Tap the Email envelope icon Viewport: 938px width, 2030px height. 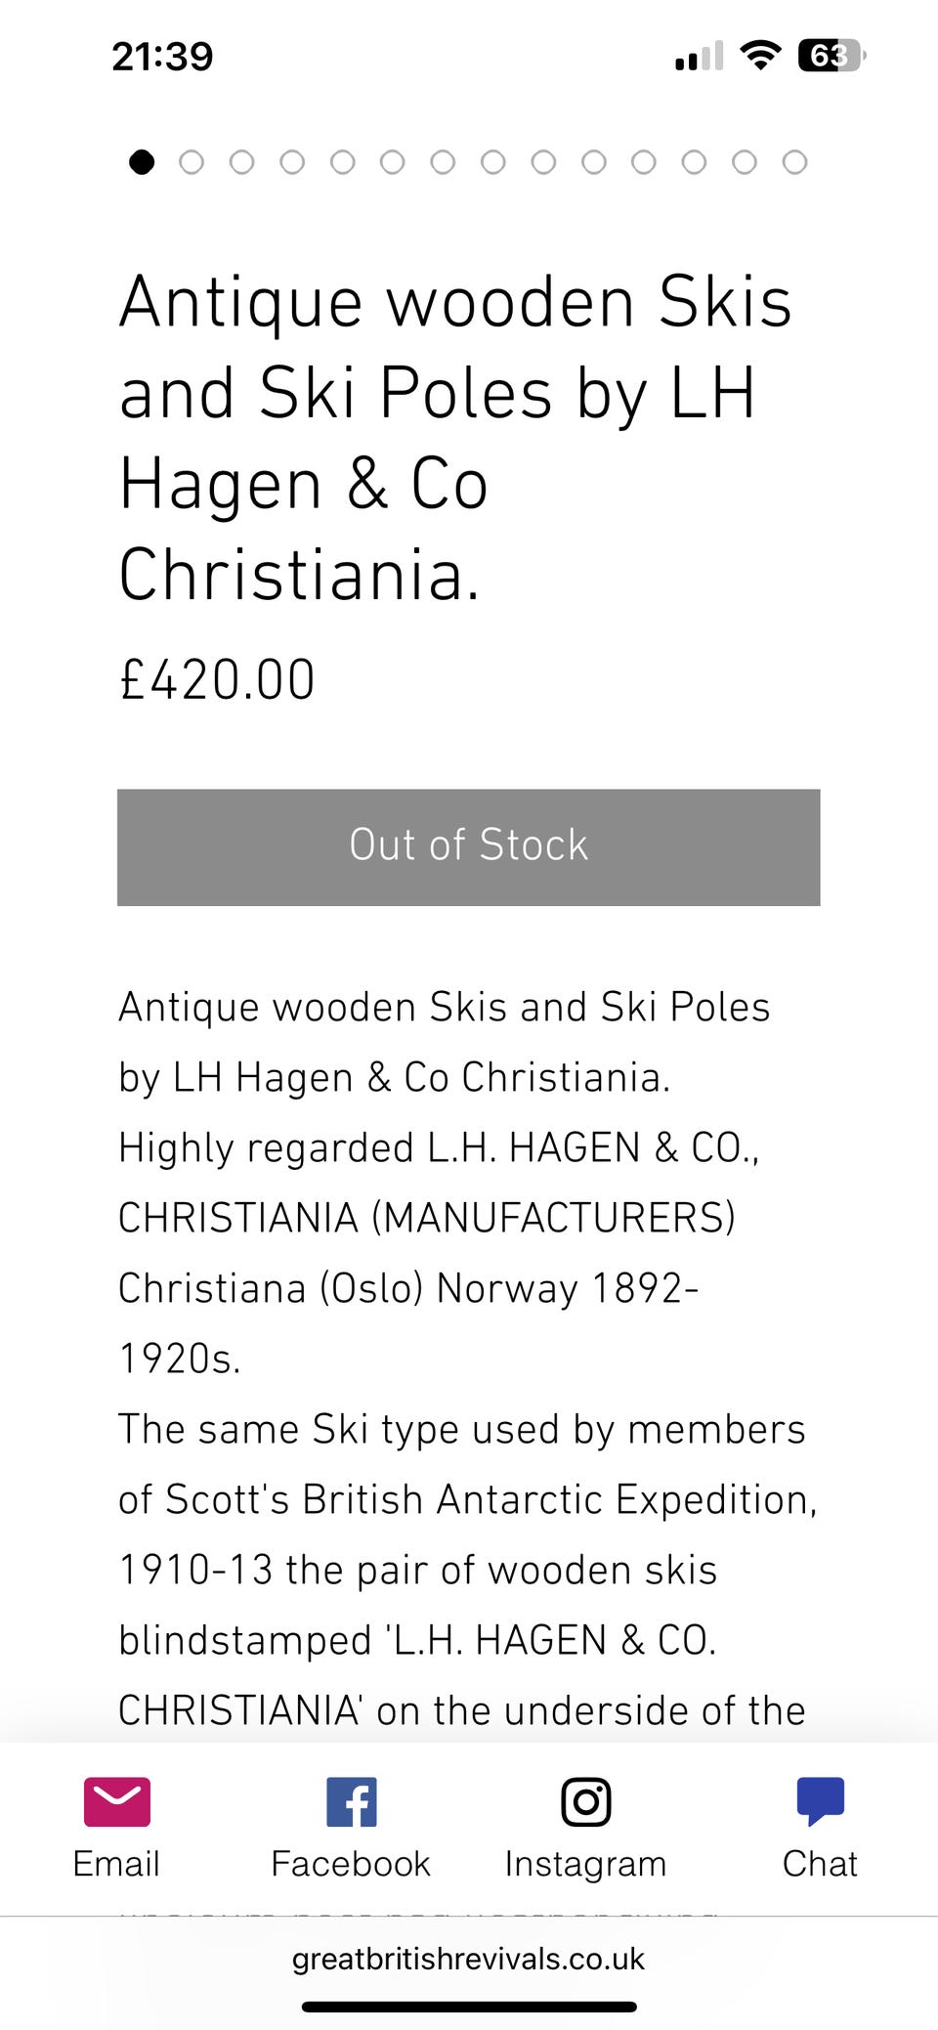117,1801
